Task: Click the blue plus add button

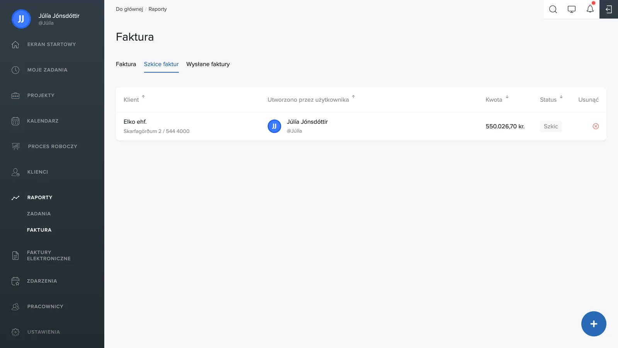Action: (x=594, y=324)
